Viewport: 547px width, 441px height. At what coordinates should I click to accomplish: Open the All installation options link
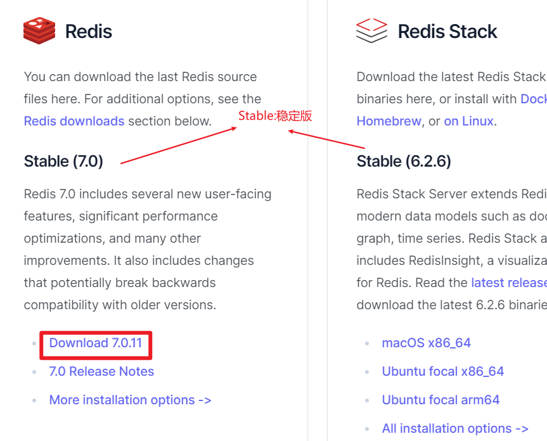pos(455,428)
